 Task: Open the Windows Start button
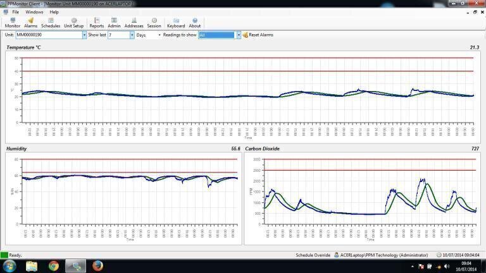click(9, 266)
